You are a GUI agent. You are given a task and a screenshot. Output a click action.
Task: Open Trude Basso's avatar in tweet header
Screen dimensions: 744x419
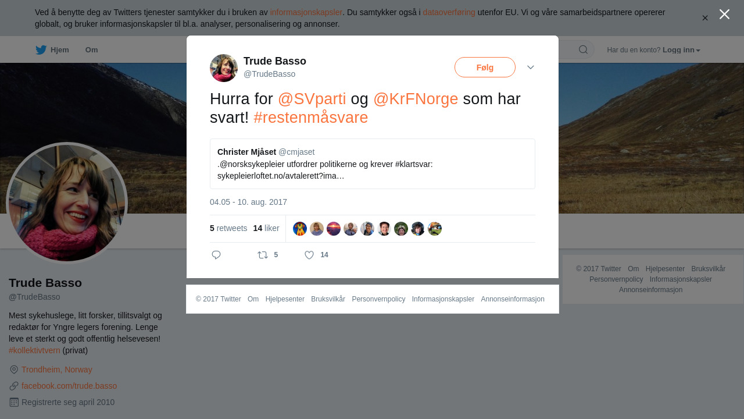coord(224,68)
